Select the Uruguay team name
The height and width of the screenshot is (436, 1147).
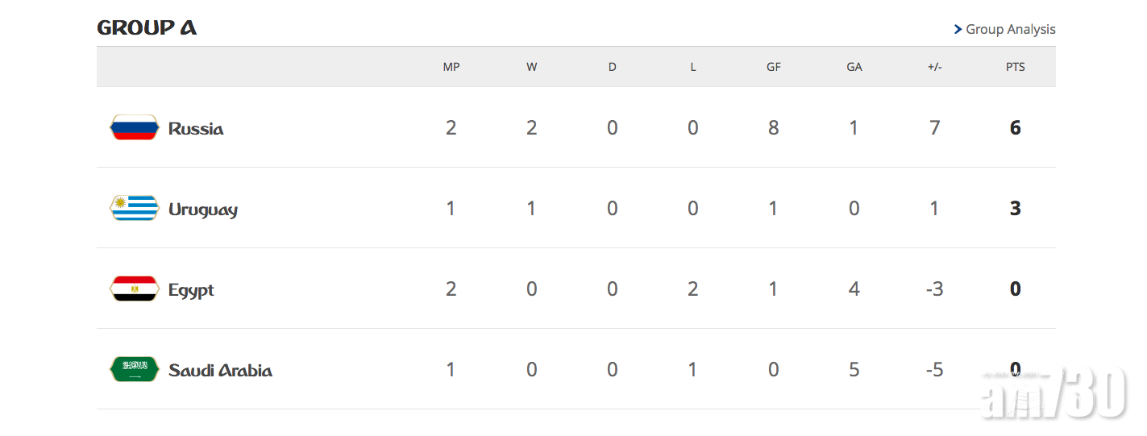coord(203,210)
